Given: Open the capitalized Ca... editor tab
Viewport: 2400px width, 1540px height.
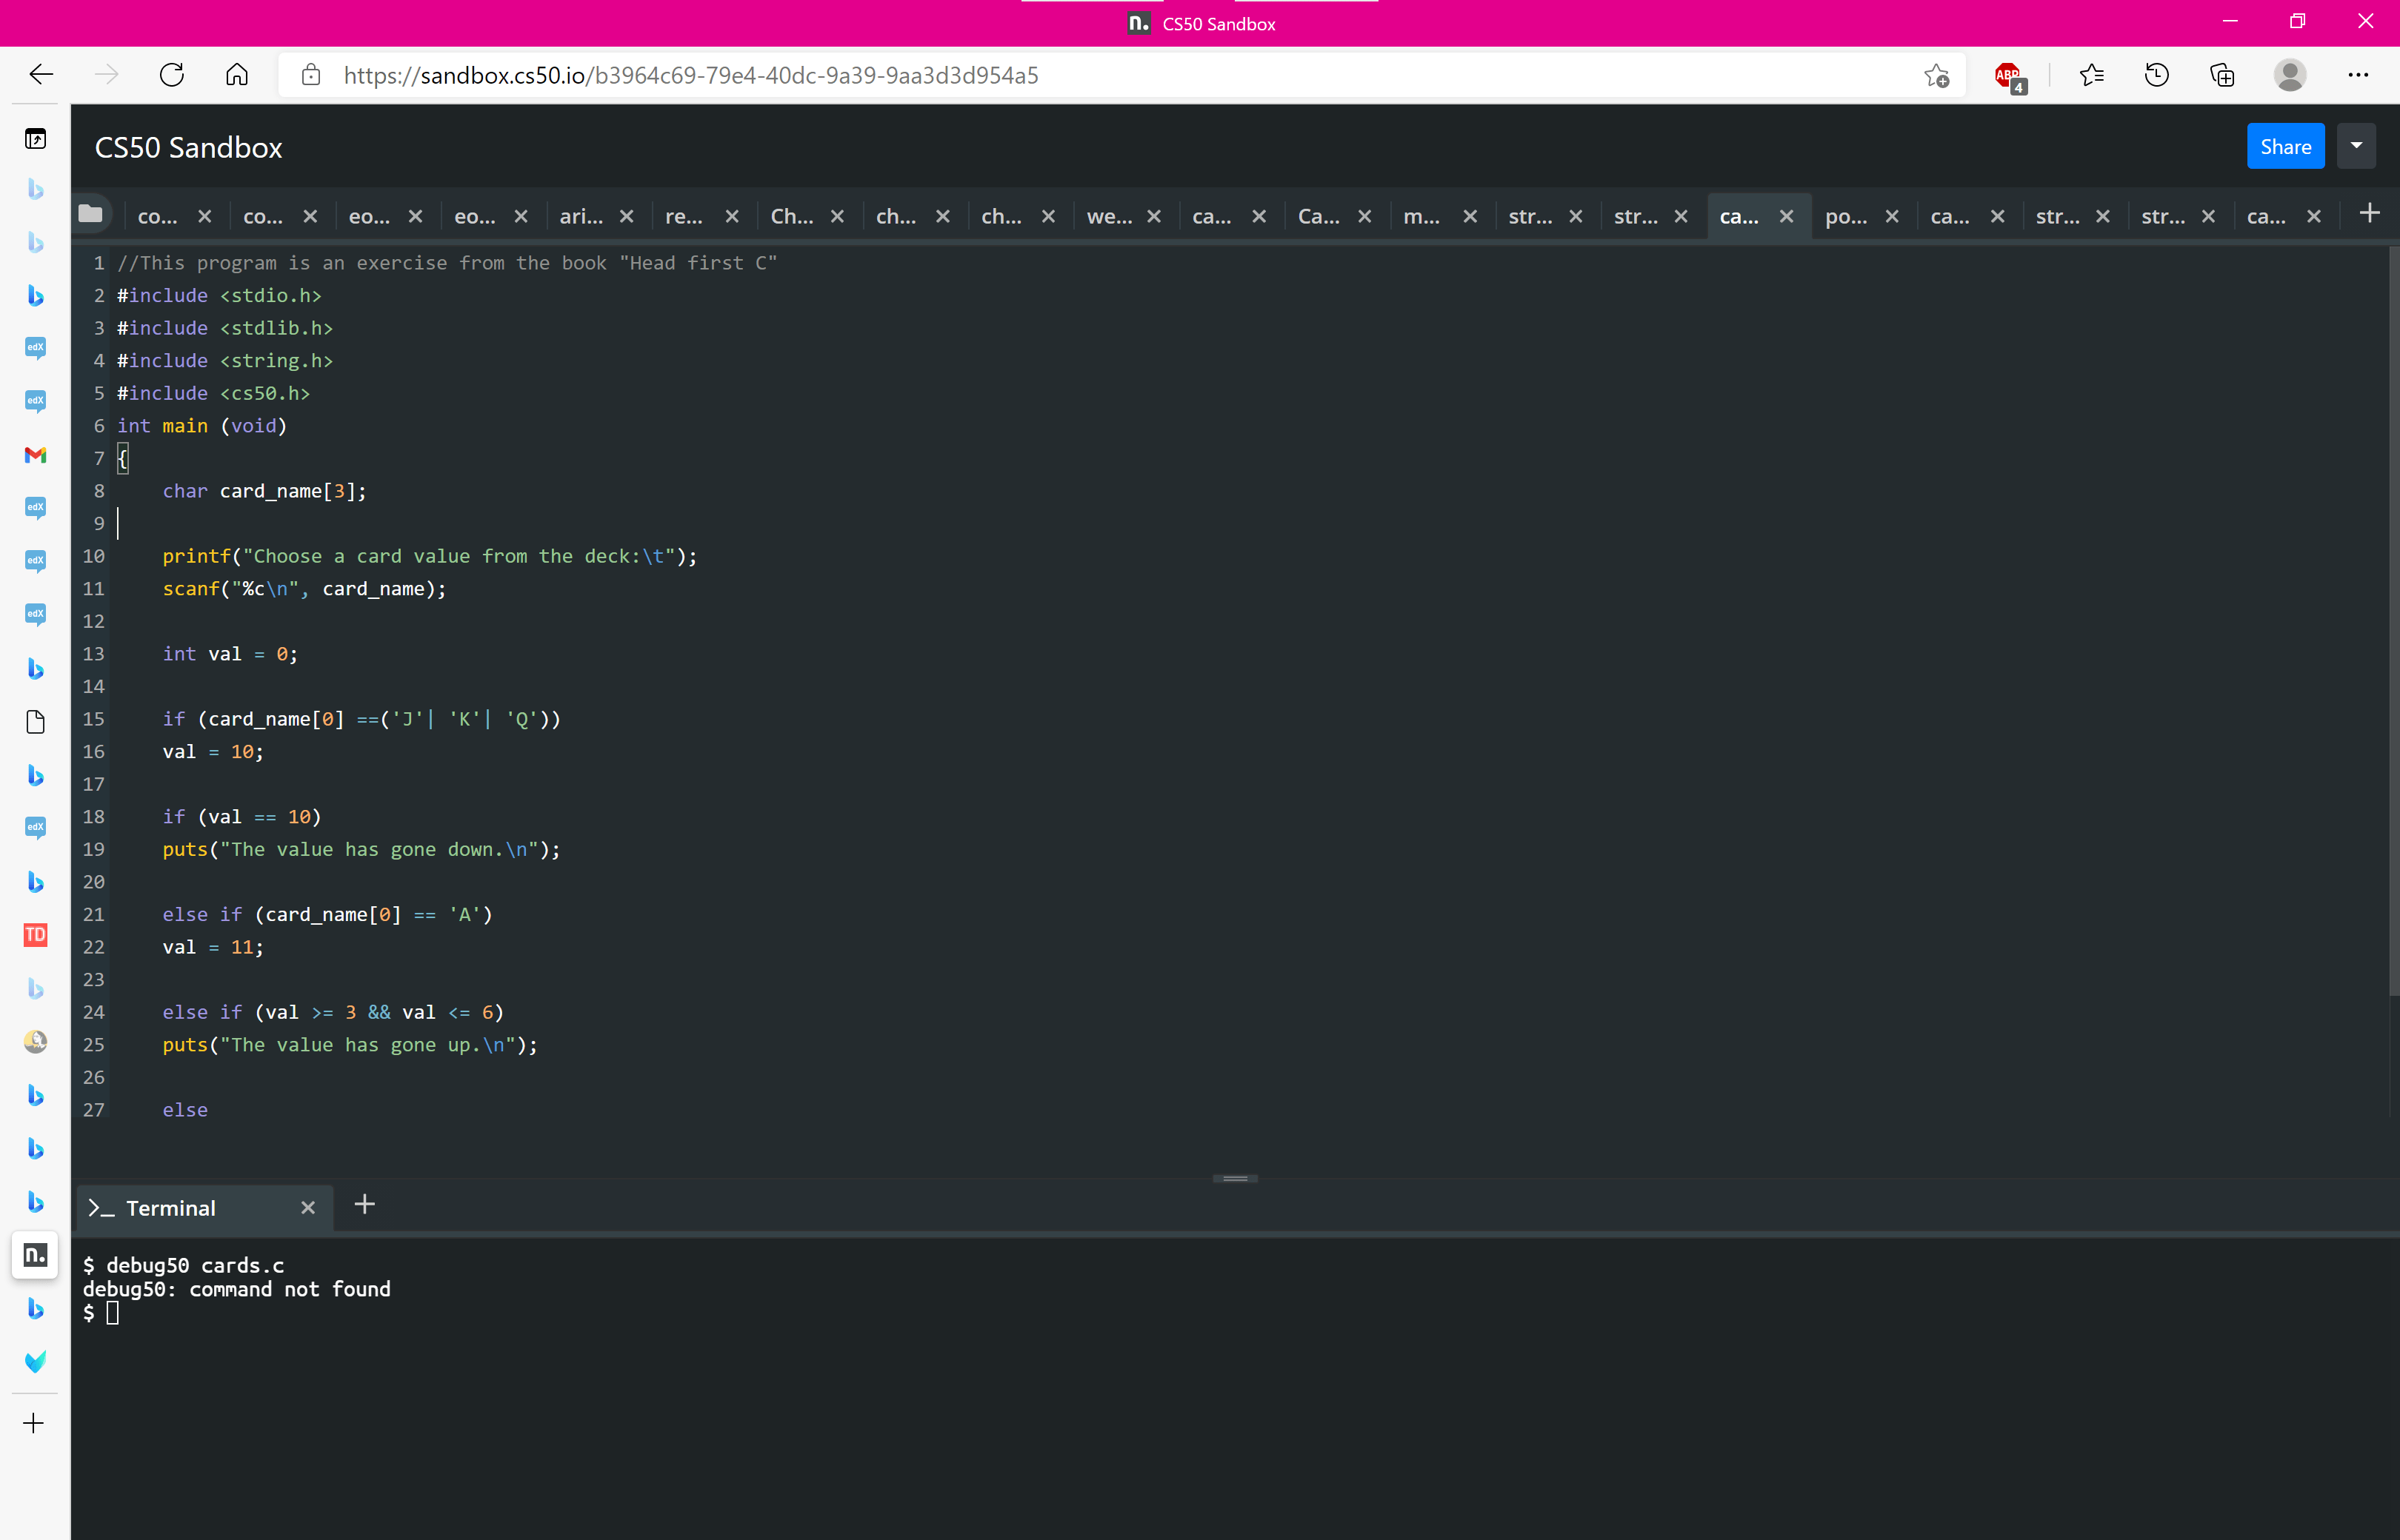Looking at the screenshot, I should [x=1319, y=216].
